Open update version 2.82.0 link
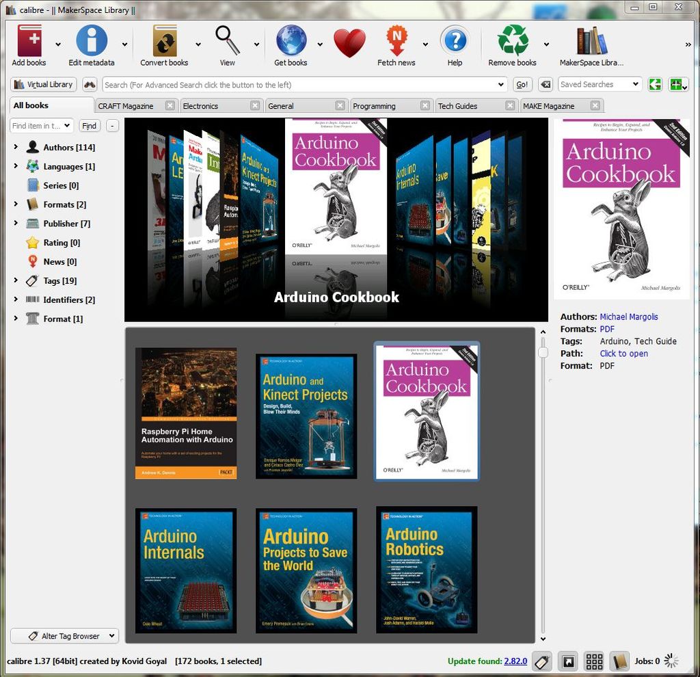Image resolution: width=700 pixels, height=677 pixels. point(515,661)
